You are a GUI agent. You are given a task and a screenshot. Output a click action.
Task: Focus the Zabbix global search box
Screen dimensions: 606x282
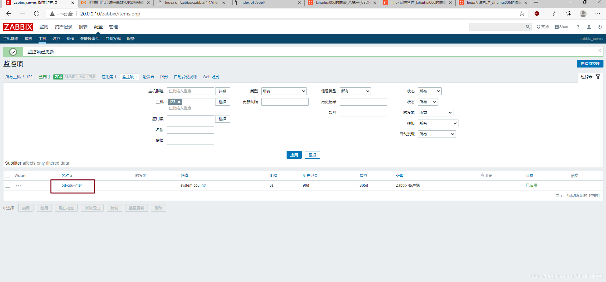tap(496, 27)
